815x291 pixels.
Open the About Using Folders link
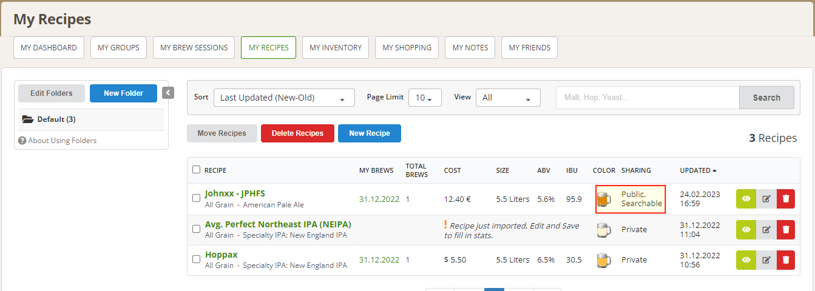pyautogui.click(x=62, y=141)
